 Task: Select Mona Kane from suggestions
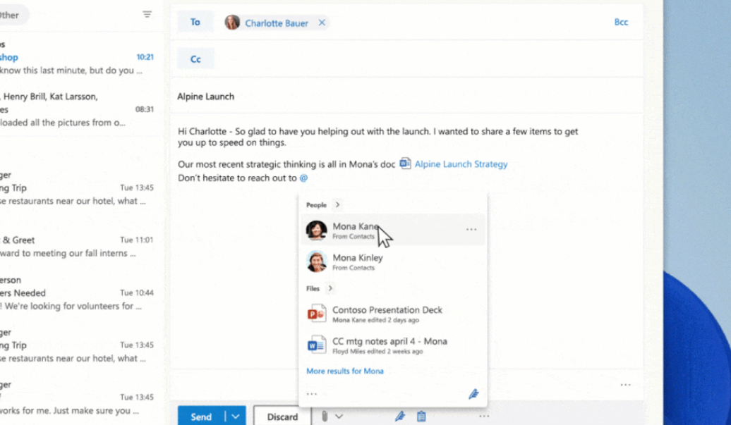click(392, 230)
